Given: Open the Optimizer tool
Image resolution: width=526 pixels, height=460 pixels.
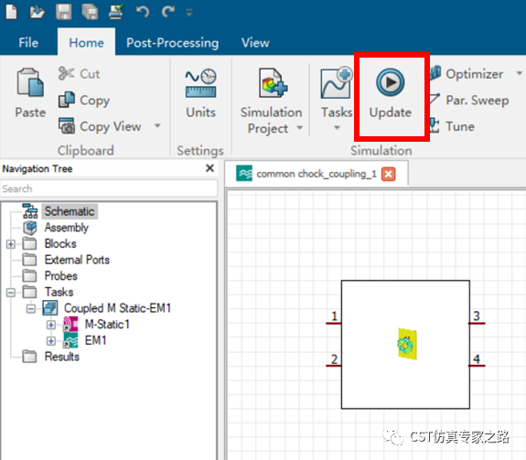Looking at the screenshot, I should pyautogui.click(x=475, y=74).
